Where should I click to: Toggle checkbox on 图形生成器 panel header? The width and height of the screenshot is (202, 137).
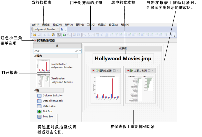(x=114, y=70)
